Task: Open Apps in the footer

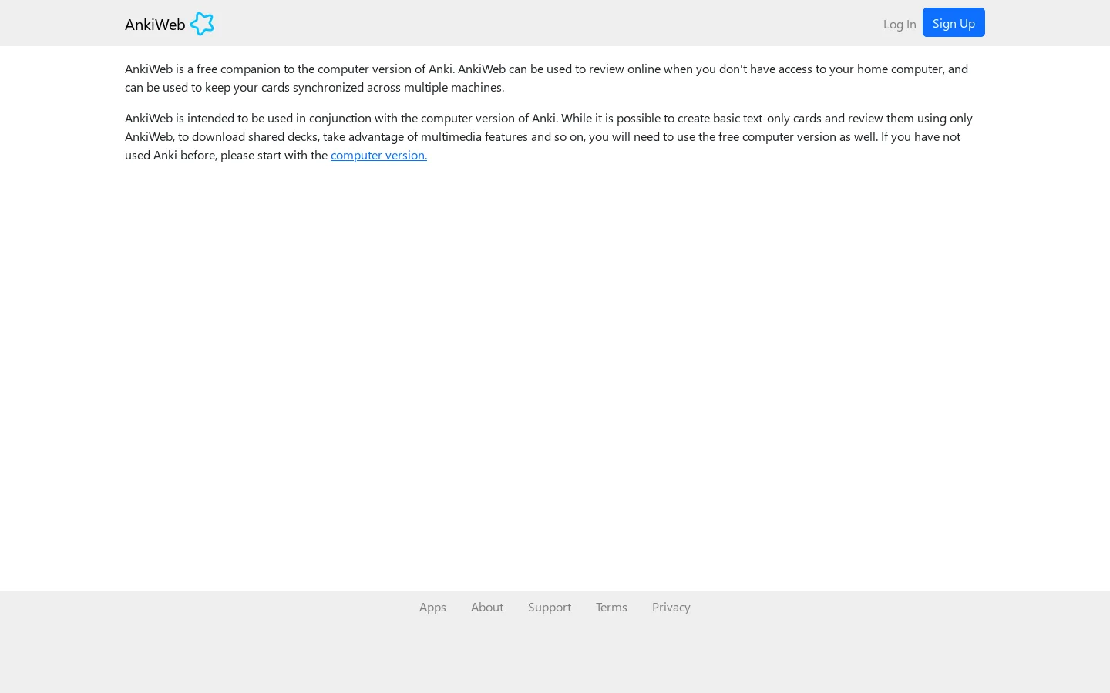Action: click(432, 607)
